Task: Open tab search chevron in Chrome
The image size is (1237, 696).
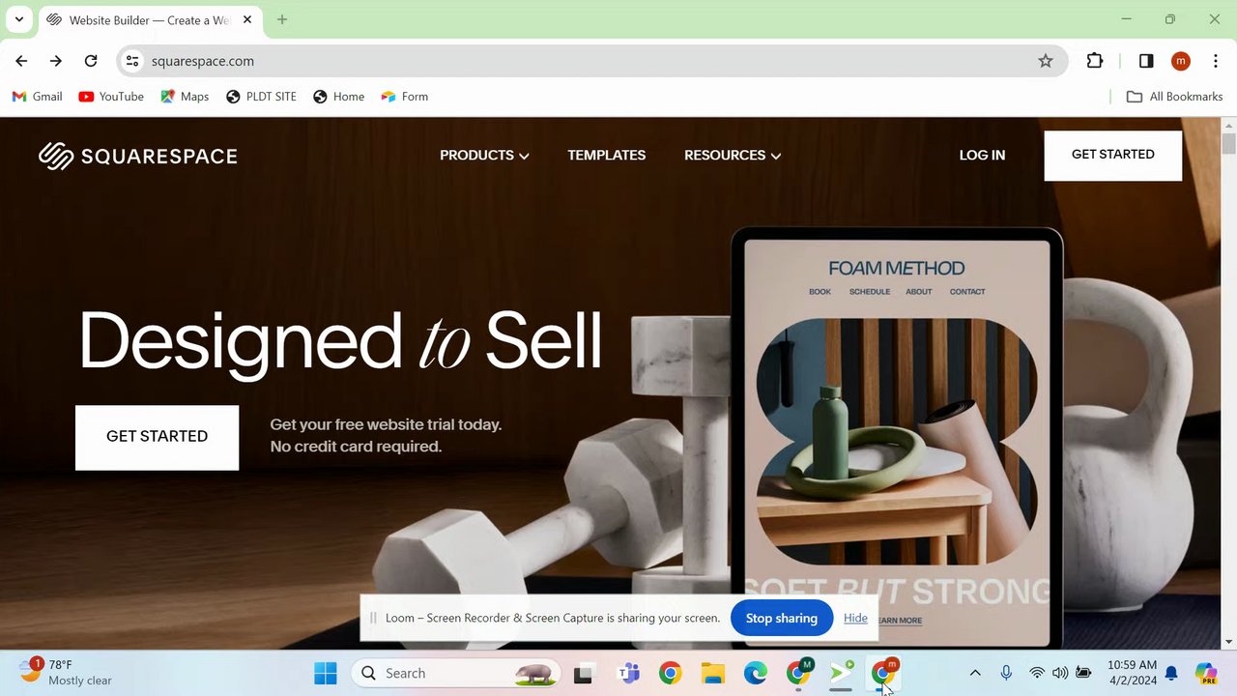Action: [18, 19]
